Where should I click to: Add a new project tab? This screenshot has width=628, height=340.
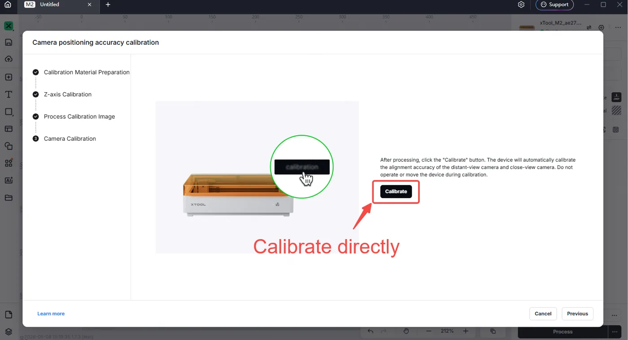tap(108, 4)
